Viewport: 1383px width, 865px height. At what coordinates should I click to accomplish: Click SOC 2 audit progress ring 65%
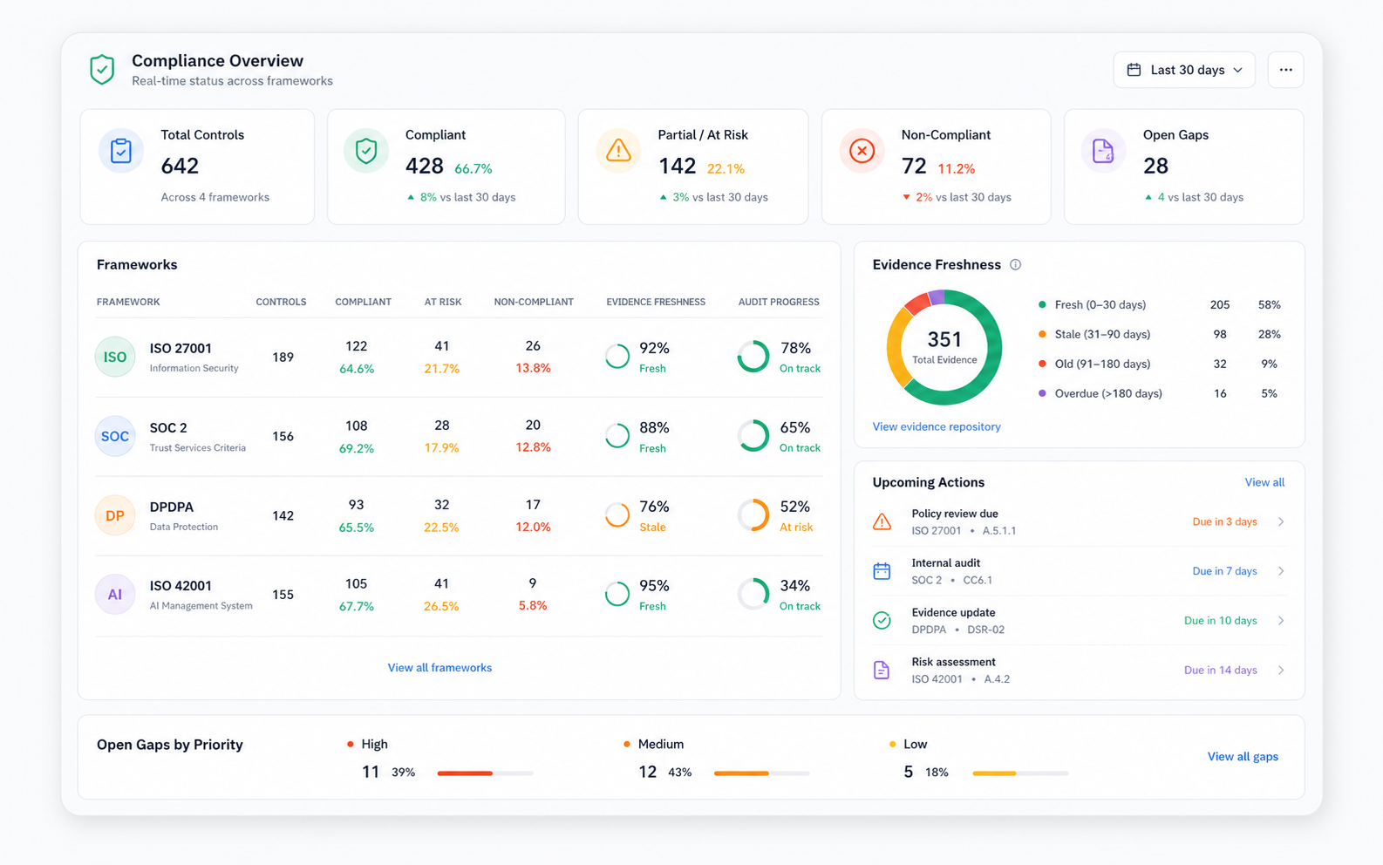[x=753, y=436]
